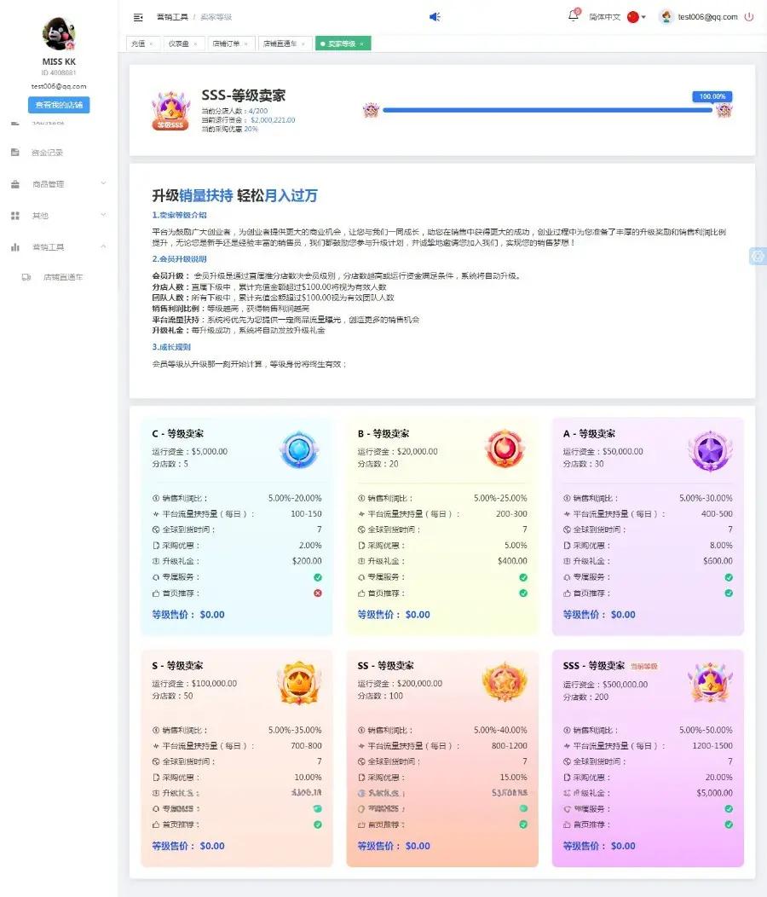This screenshot has width=767, height=897.
Task: Log out with the power icon
Action: tap(749, 16)
